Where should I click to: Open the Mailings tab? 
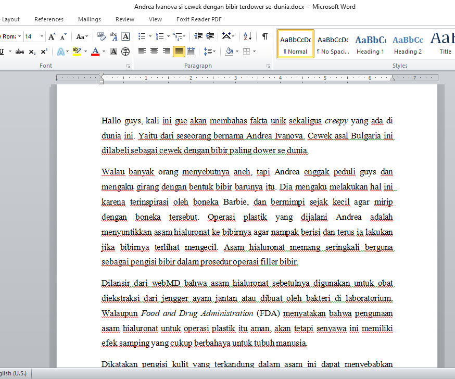click(90, 19)
